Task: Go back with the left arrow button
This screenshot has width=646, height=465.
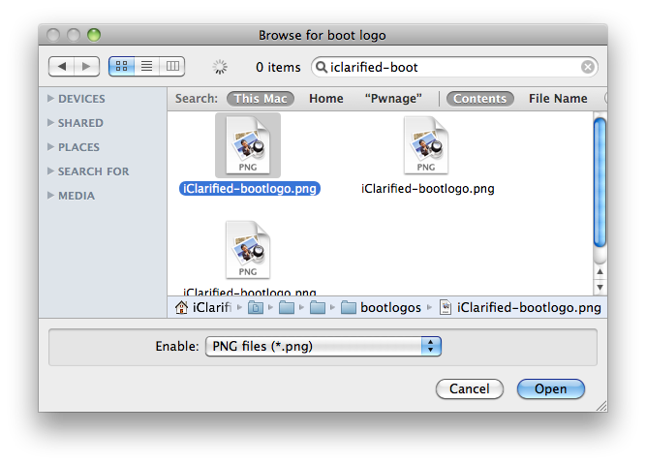Action: 62,67
